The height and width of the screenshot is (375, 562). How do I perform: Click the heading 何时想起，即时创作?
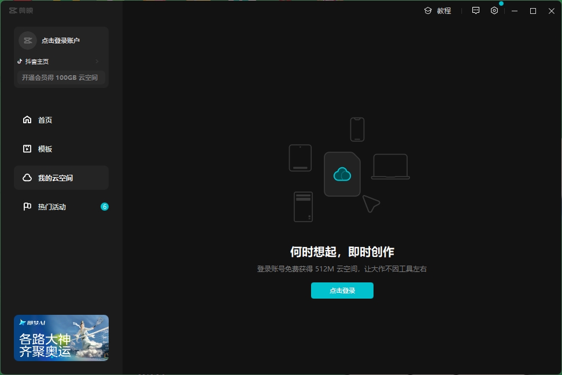pos(342,252)
